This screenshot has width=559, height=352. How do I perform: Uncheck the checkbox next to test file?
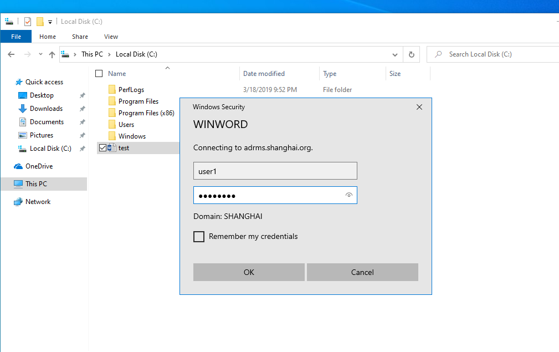point(102,147)
